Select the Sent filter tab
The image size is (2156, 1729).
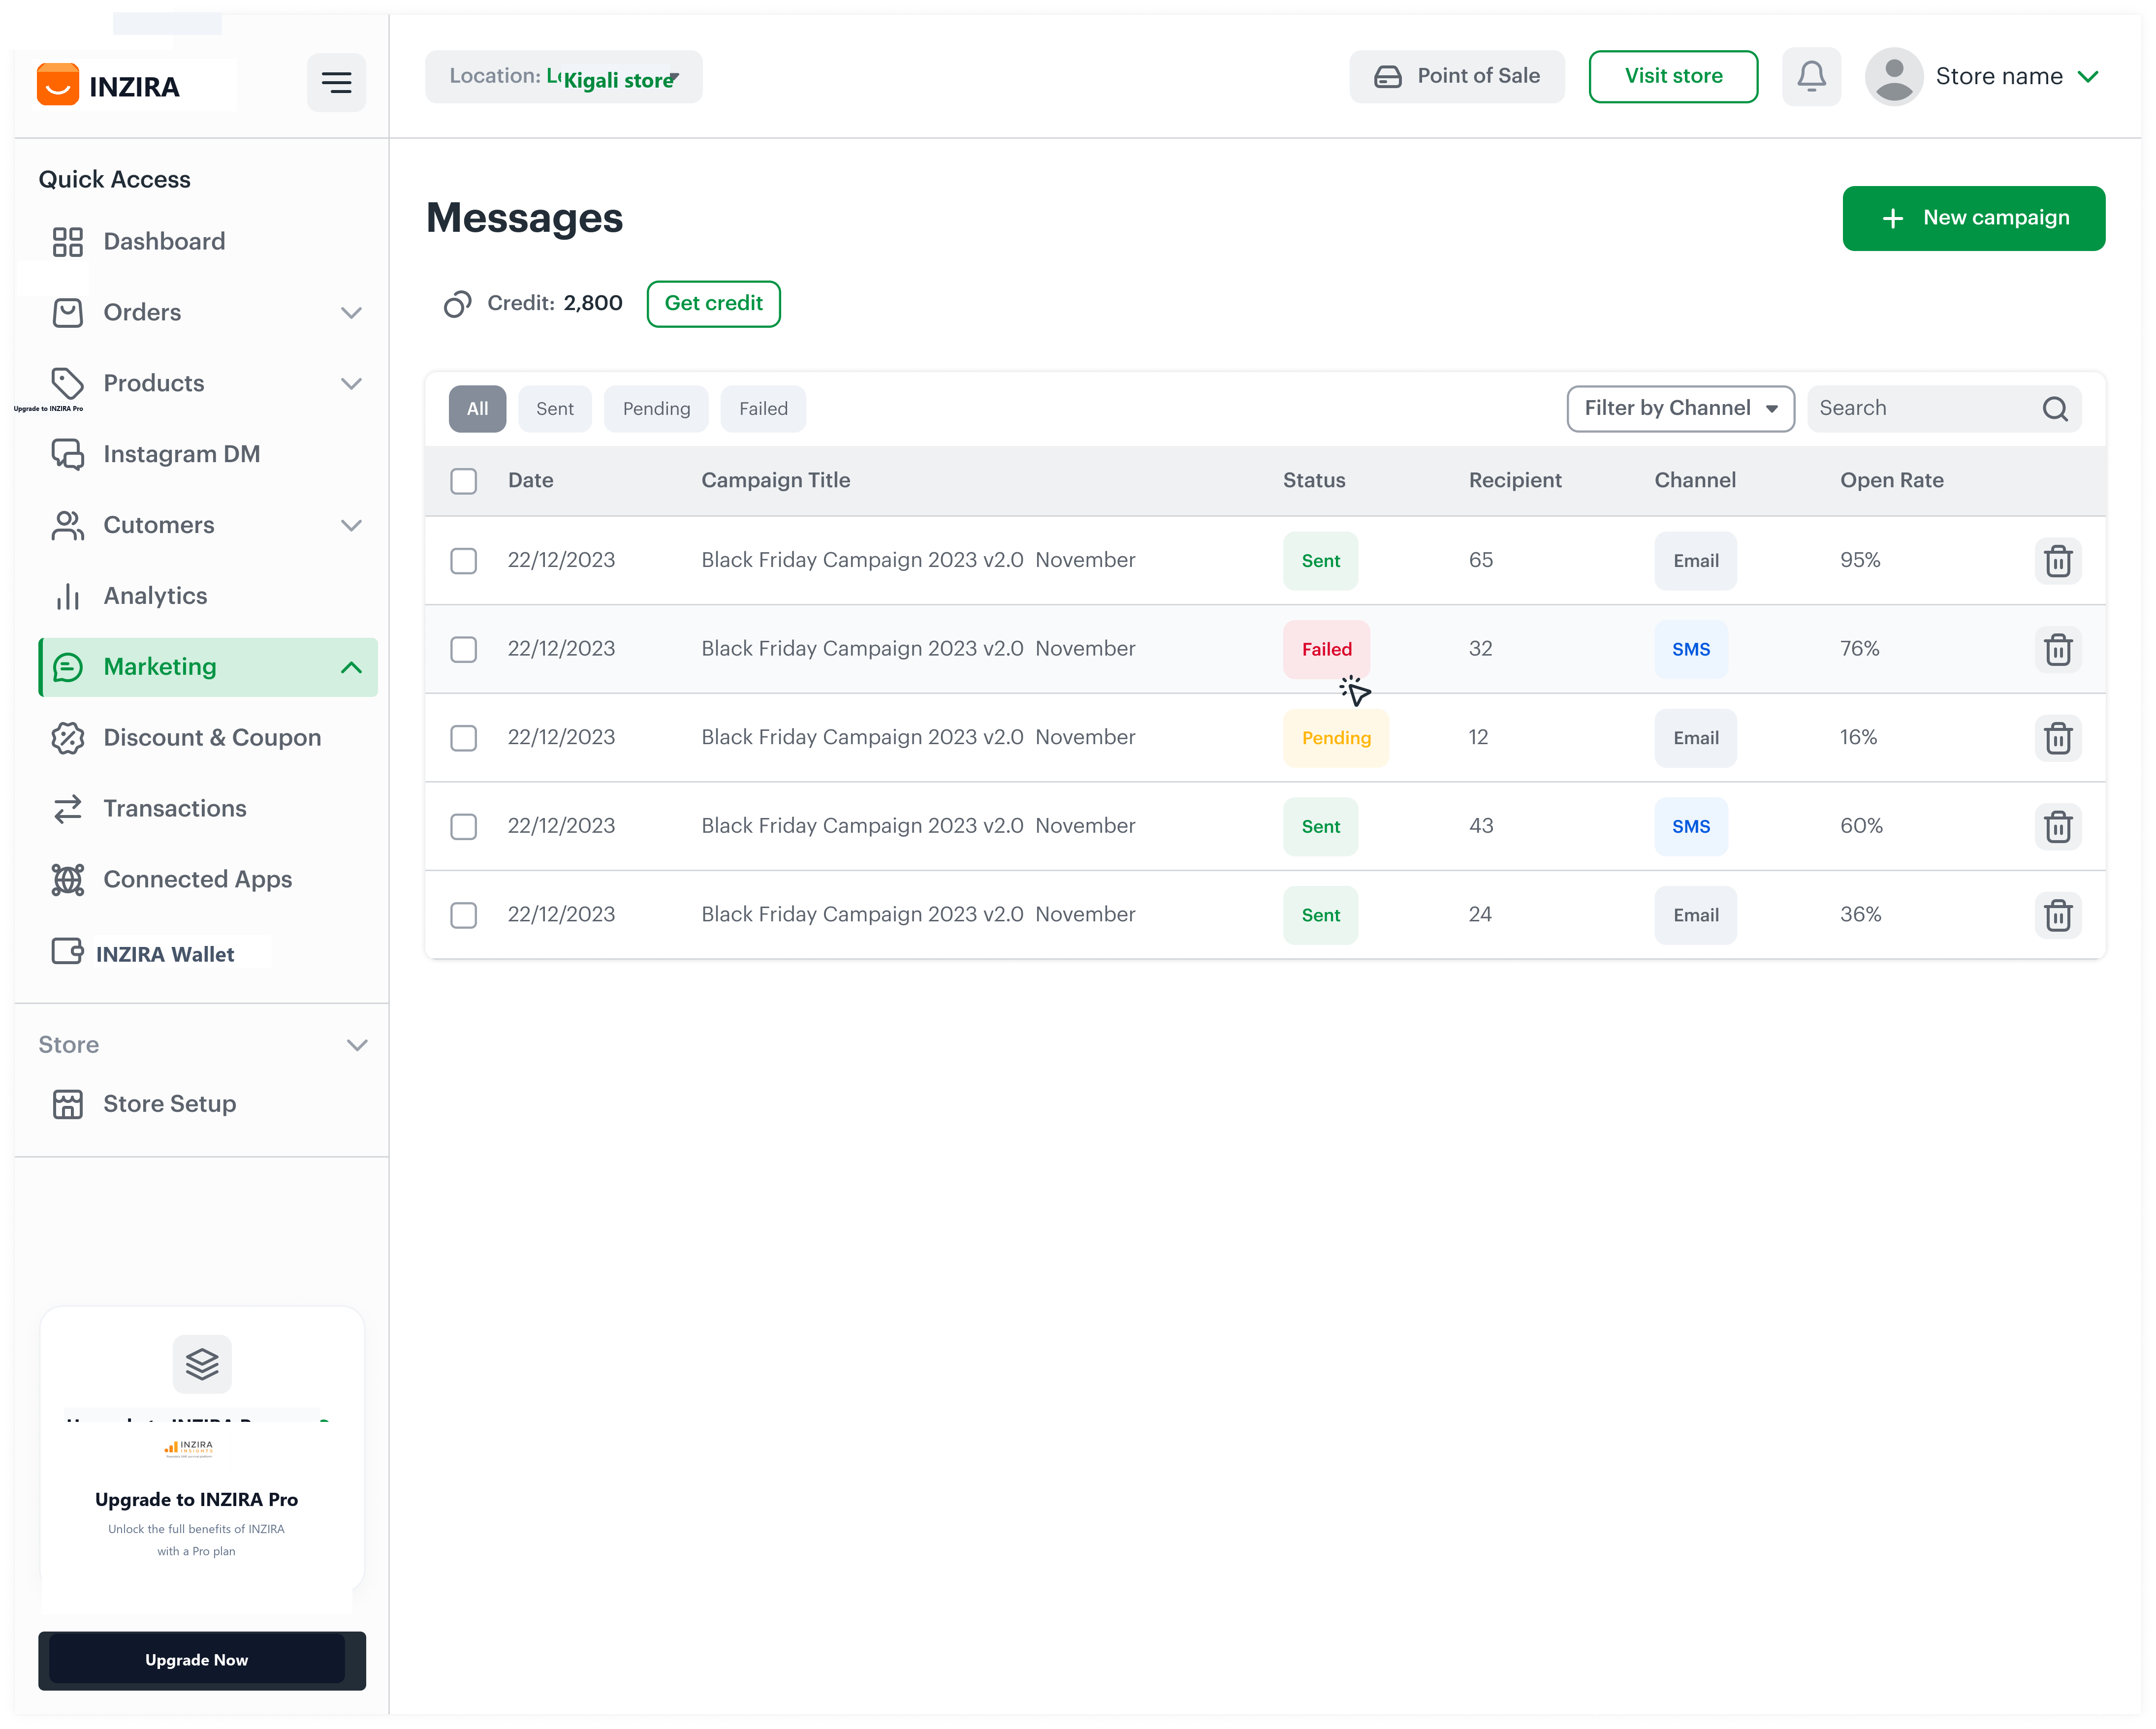pos(555,409)
